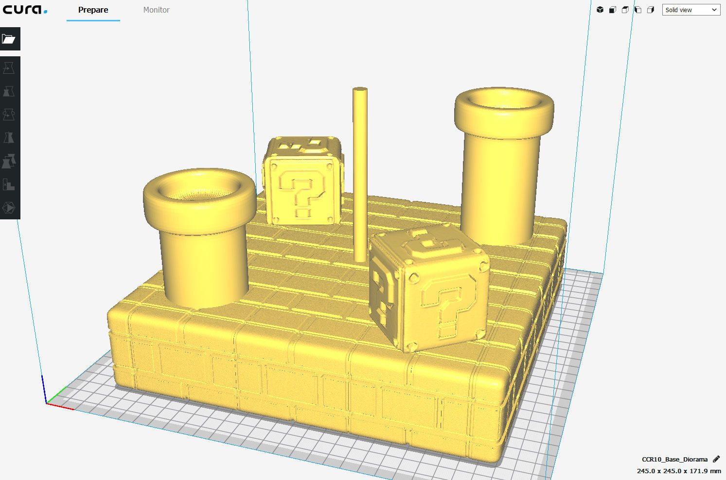Viewport: 726px width, 480px height.
Task: Select the Rotate tool in sidebar
Action: pyautogui.click(x=9, y=115)
